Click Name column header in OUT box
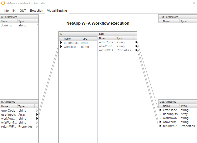Image resolution: width=197 pixels, height=143 pixels. pos(107,38)
